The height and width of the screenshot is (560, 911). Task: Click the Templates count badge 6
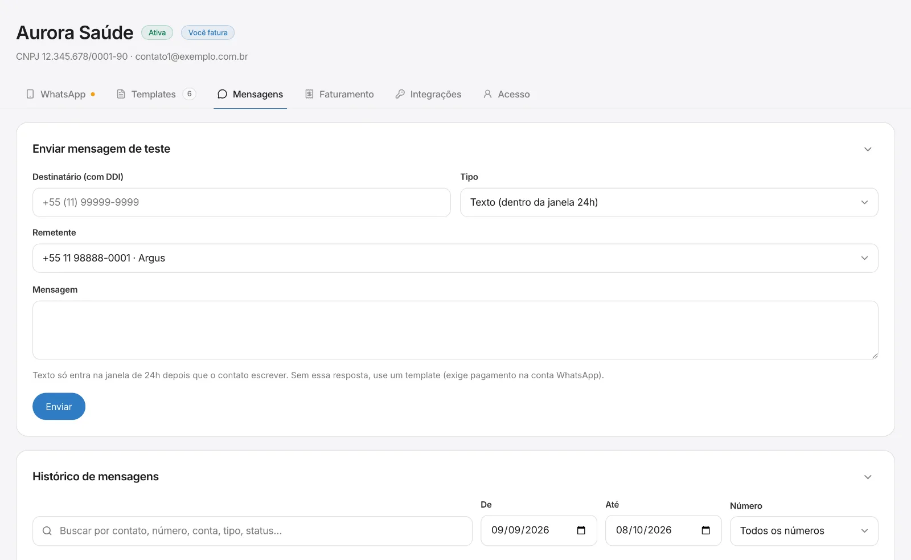click(190, 94)
